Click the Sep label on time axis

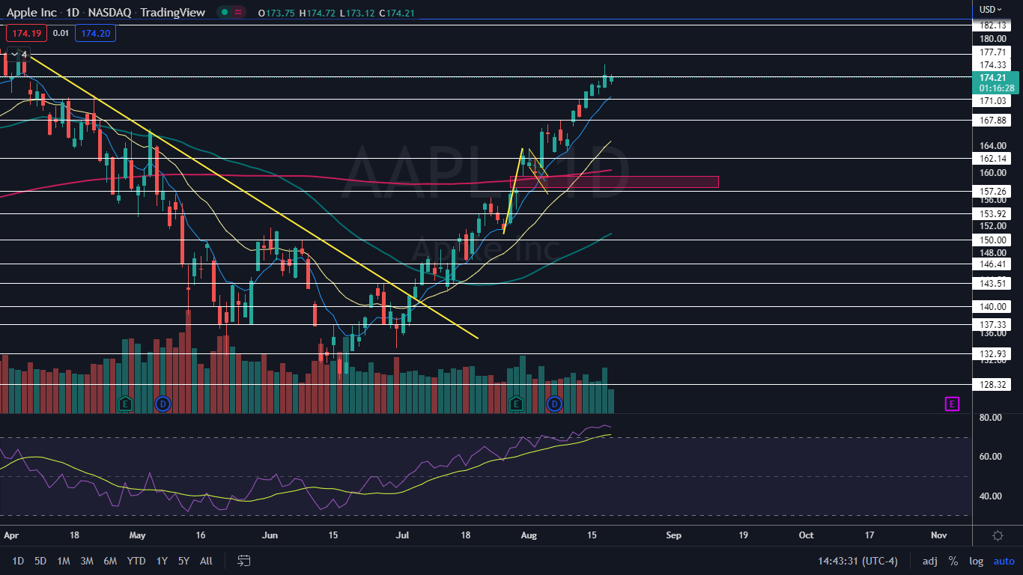tap(673, 535)
